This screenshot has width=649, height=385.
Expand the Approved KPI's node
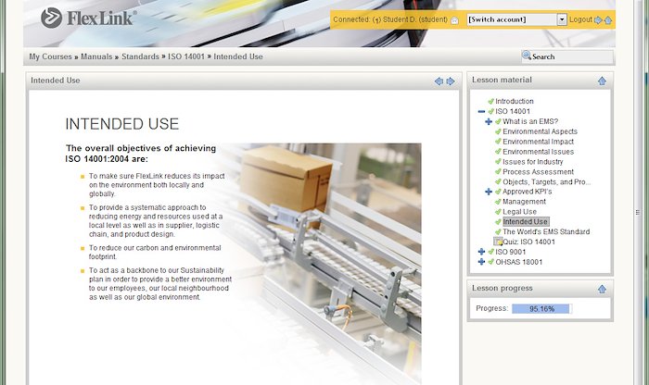coord(489,192)
